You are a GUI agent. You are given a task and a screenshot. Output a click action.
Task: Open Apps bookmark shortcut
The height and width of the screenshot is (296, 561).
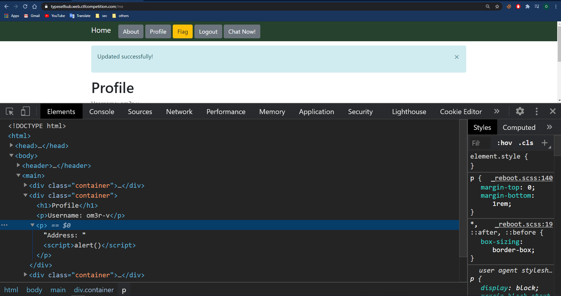[12, 16]
